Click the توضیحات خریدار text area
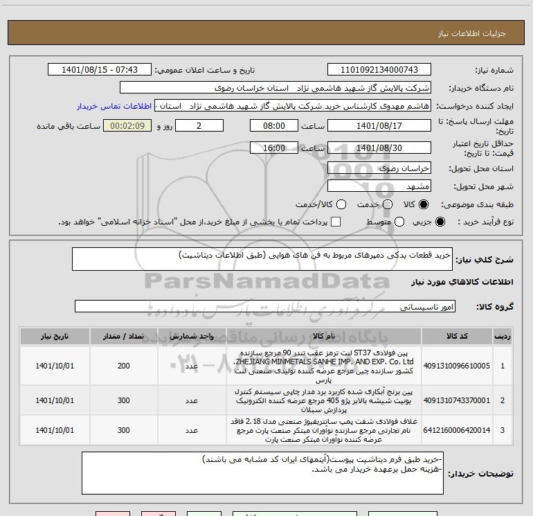This screenshot has height=516, width=533. [x=262, y=473]
